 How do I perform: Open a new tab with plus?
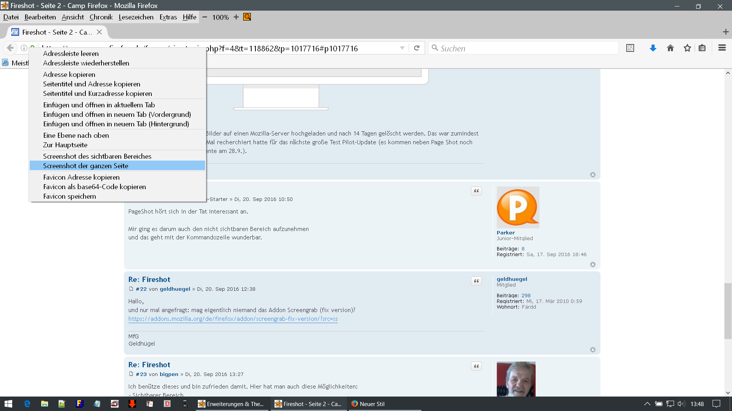(726, 32)
